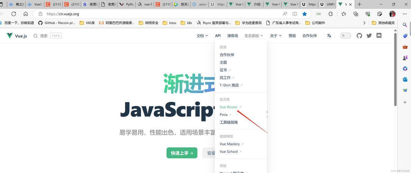Open the lotus bookmarks folder
Viewport: 411px width, 173px height.
[170, 23]
